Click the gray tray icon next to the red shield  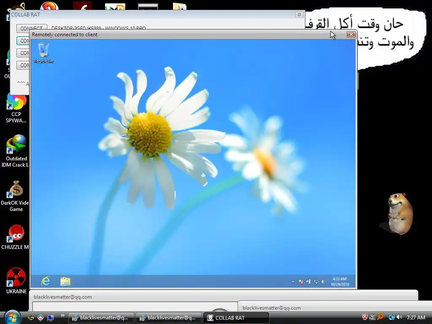(373, 317)
